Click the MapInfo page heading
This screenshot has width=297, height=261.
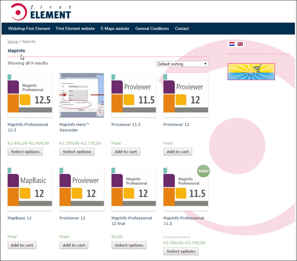pos(16,51)
